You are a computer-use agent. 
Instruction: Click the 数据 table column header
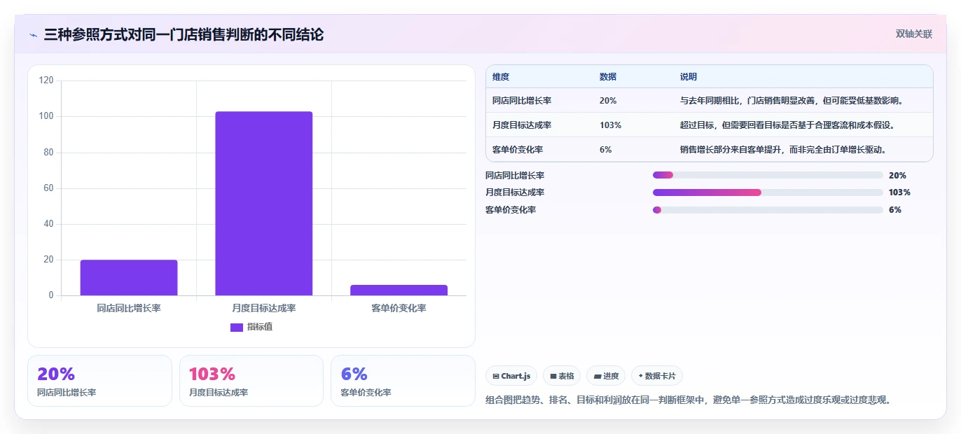click(608, 77)
